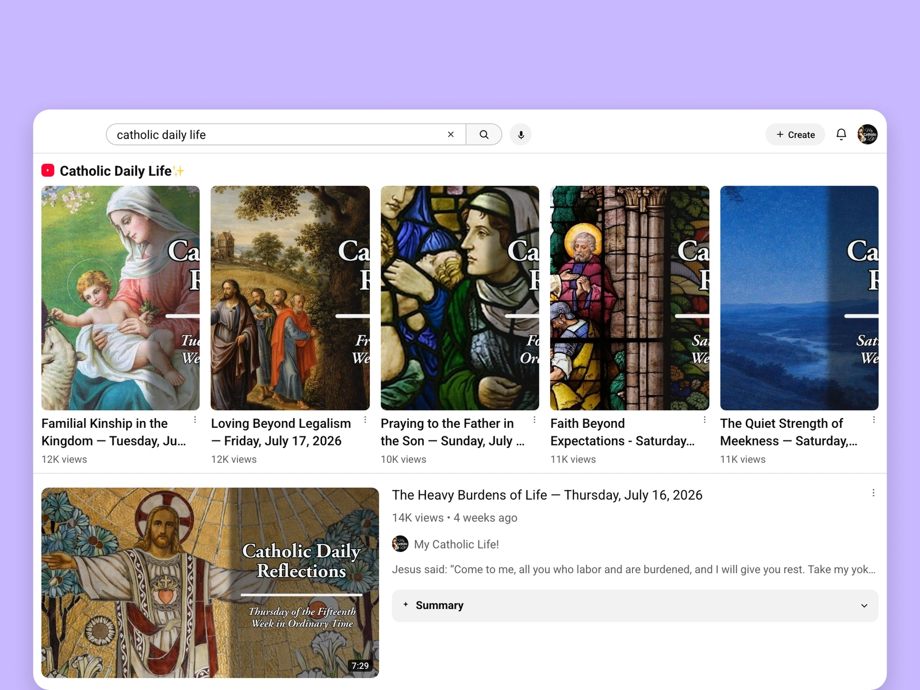This screenshot has width=920, height=690.
Task: Click '11K views' under The Quiet Strength of Meekness
Action: click(743, 459)
